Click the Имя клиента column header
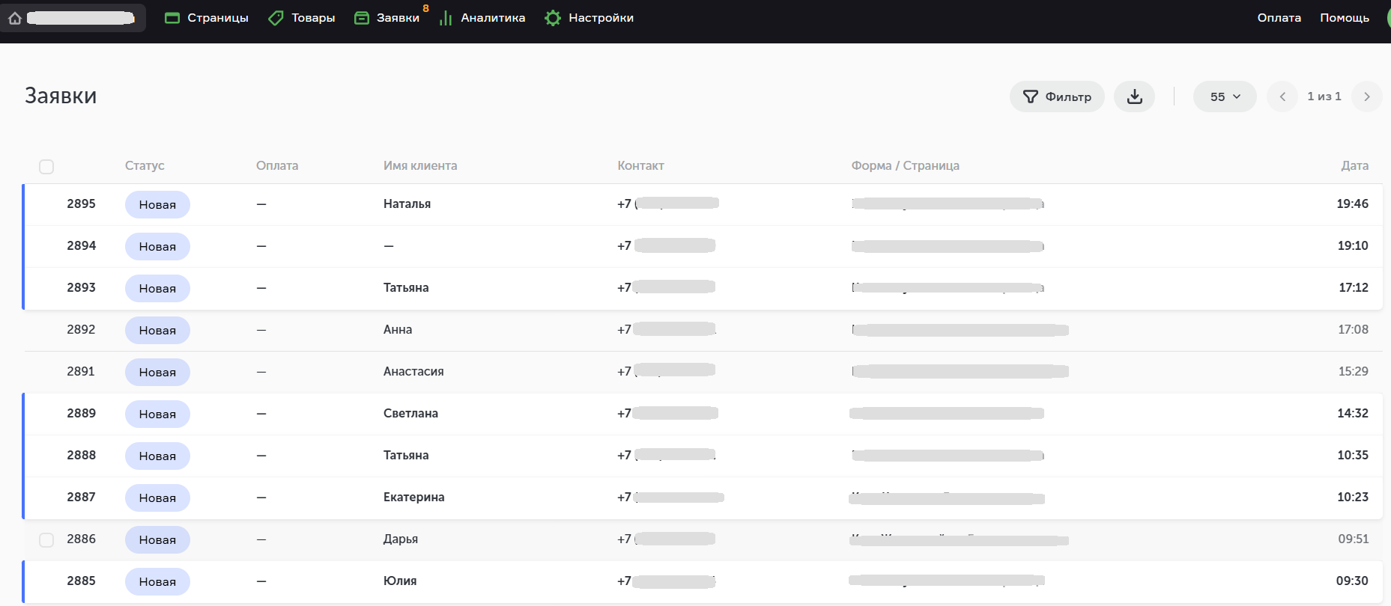This screenshot has height=606, width=1391. 420,165
